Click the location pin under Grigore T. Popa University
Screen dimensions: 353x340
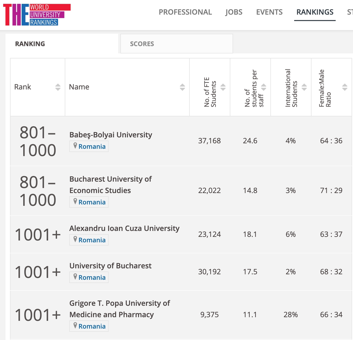click(75, 326)
